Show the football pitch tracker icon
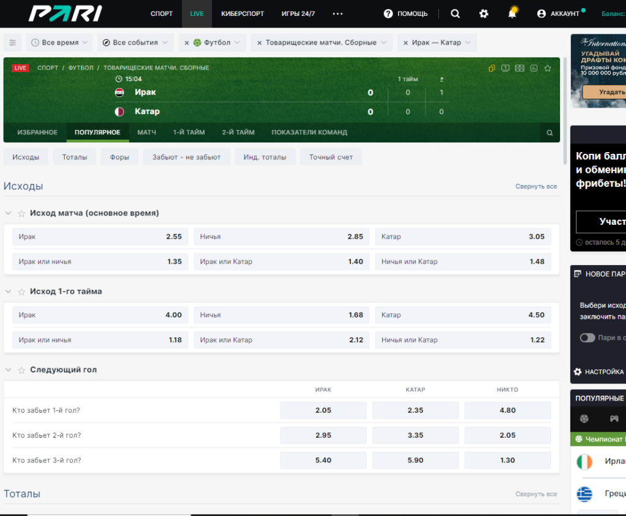Viewport: 626px width, 516px height. tap(520, 68)
